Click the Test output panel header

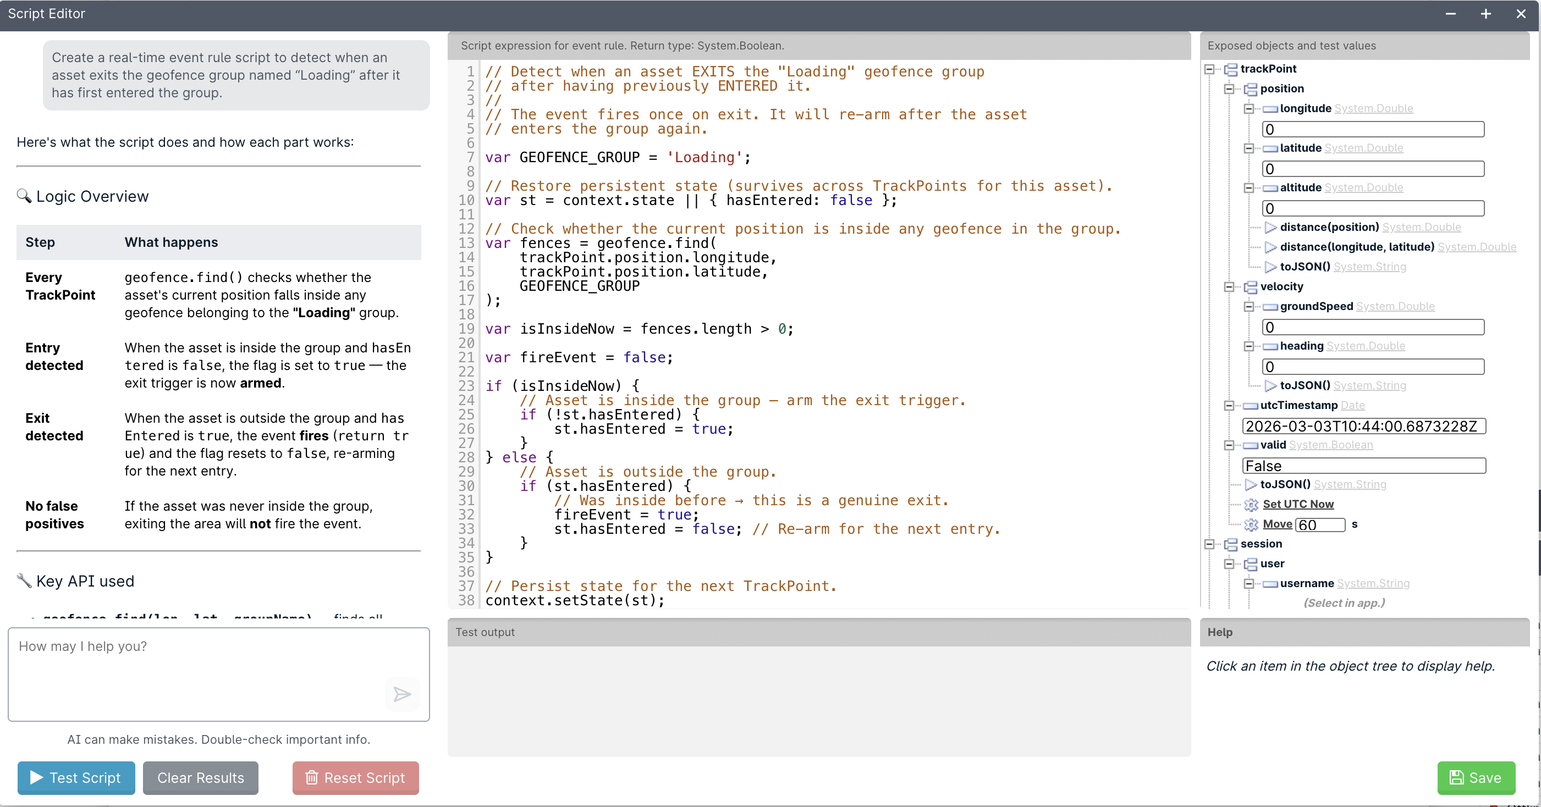[818, 632]
